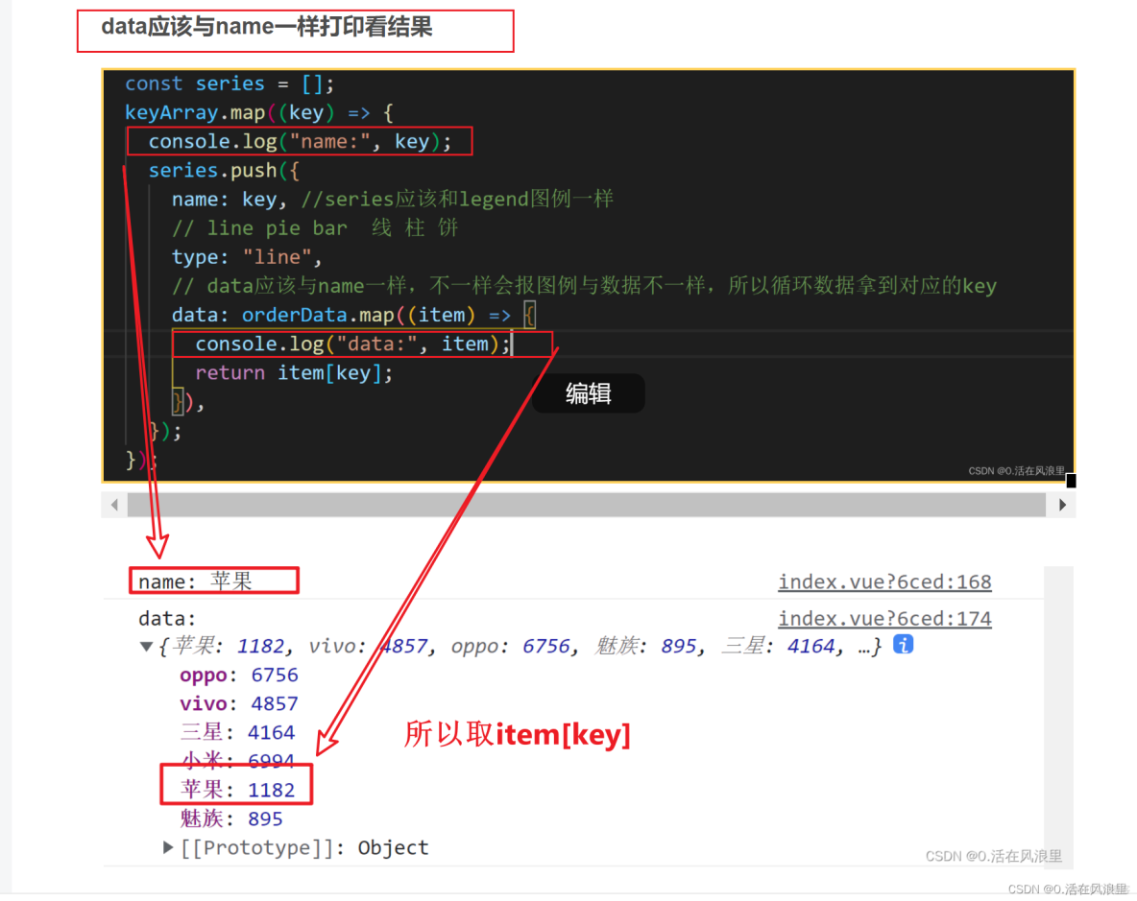Image resolution: width=1137 pixels, height=901 pixels.
Task: Select the console.log("name:", key) highlighted line
Action: coord(300,141)
